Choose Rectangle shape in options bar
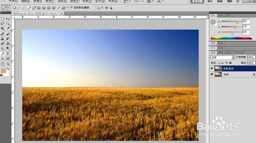Viewport: 256px width, 143px height. click(39, 8)
